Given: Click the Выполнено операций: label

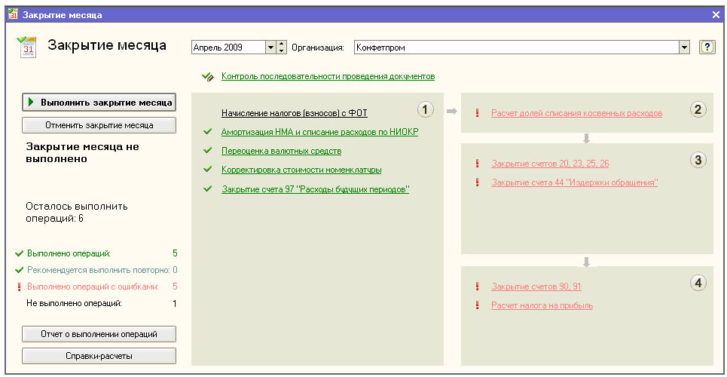Looking at the screenshot, I should pyautogui.click(x=69, y=254).
